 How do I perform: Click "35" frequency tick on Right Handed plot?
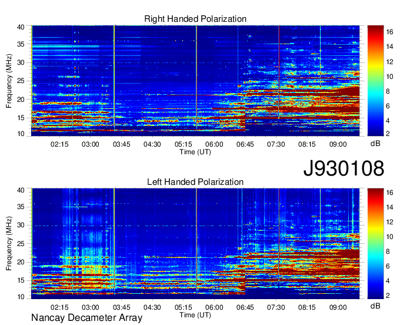[x=21, y=44]
